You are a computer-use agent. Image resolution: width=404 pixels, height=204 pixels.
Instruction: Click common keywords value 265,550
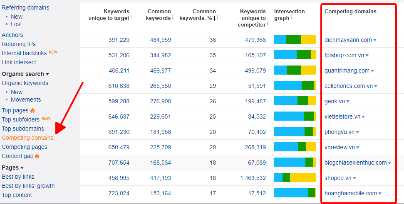[160, 86]
